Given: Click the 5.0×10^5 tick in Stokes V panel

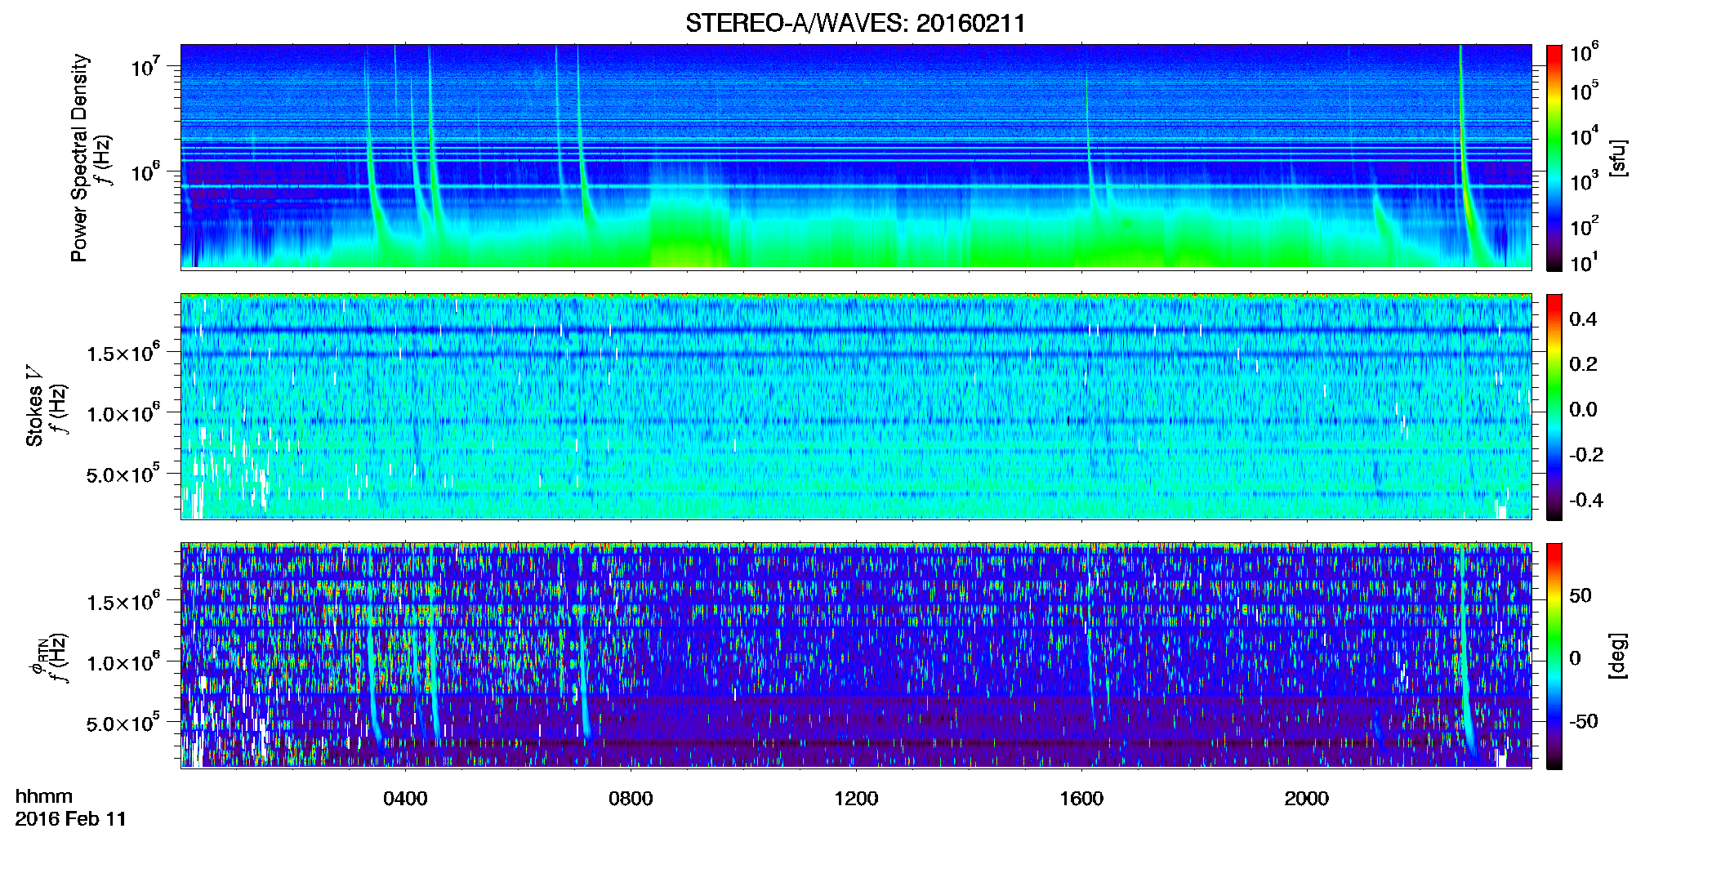Looking at the screenshot, I should tap(123, 474).
